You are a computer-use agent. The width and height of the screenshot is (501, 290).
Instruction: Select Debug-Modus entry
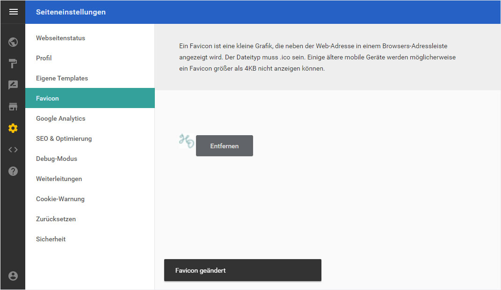click(x=90, y=159)
